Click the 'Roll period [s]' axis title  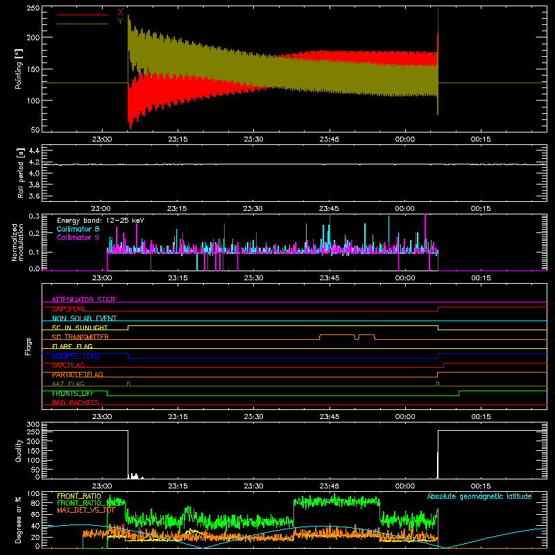point(21,173)
